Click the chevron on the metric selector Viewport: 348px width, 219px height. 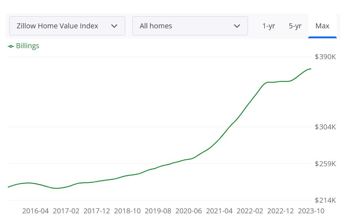coord(115,26)
